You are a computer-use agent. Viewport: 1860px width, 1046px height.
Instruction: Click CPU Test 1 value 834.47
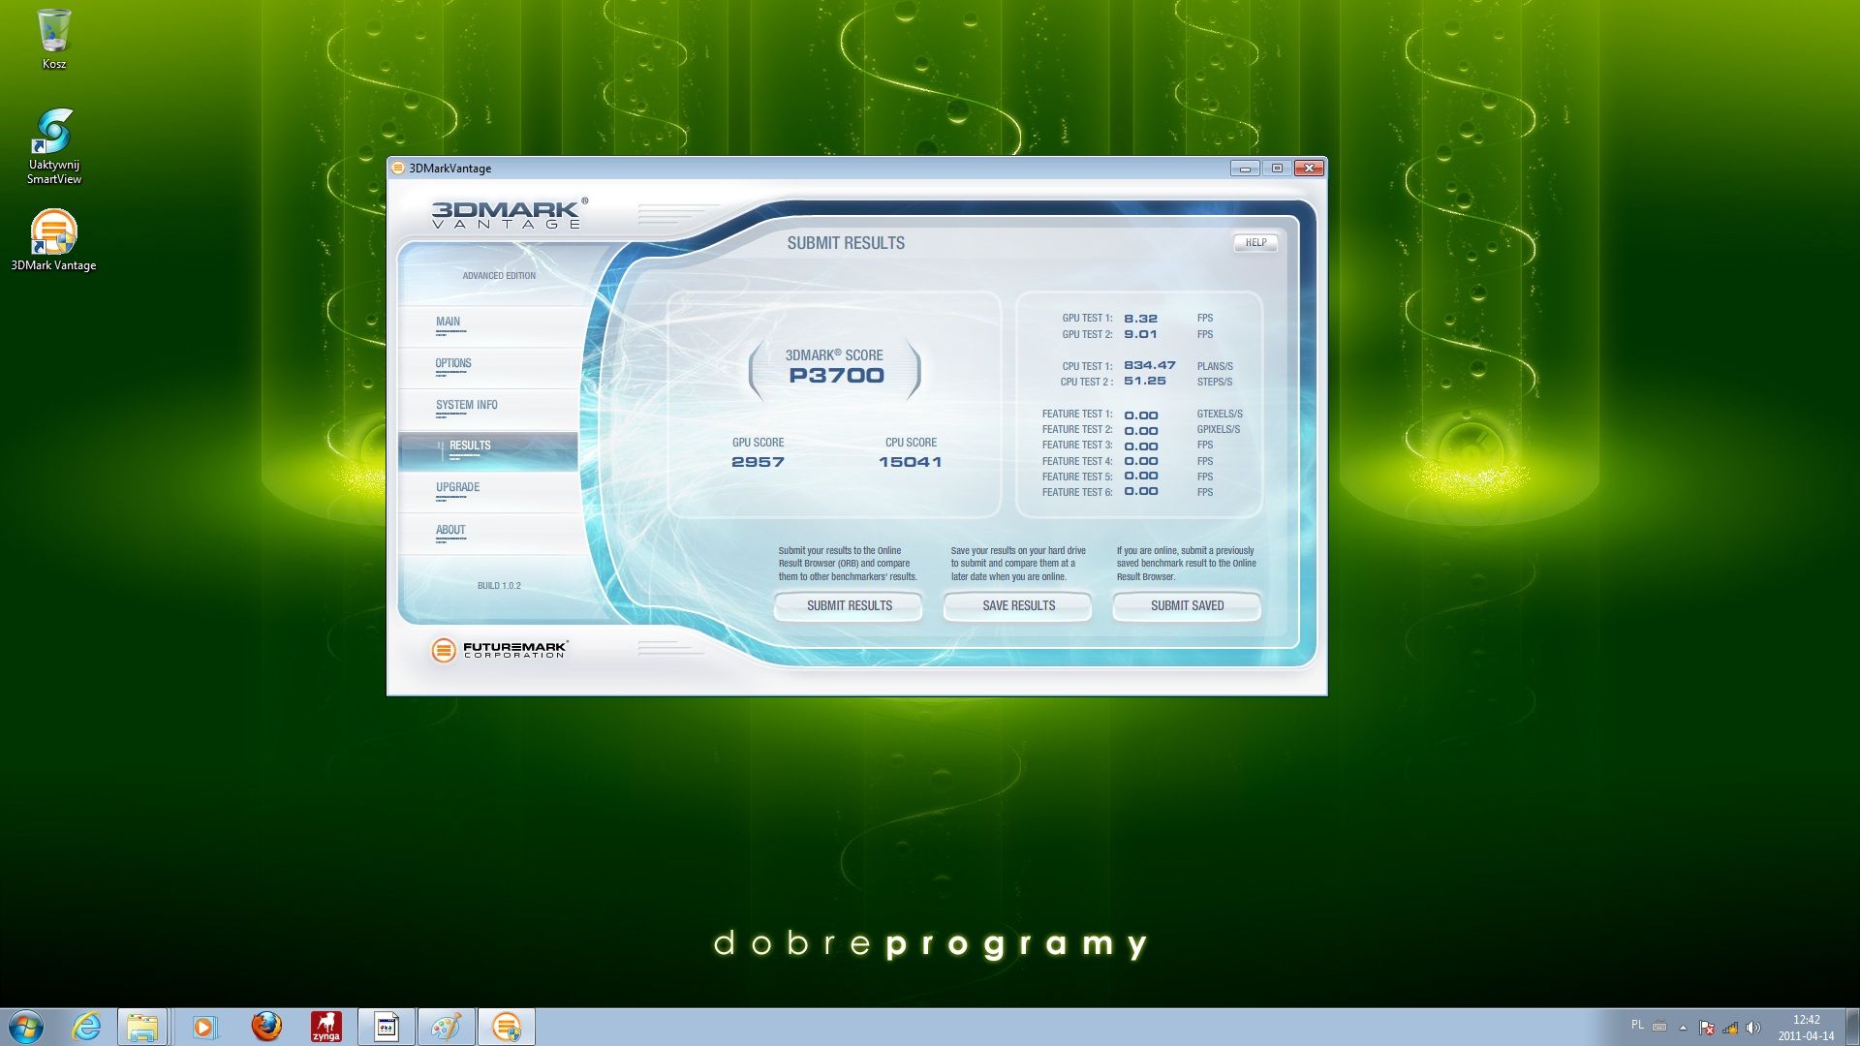tap(1149, 366)
